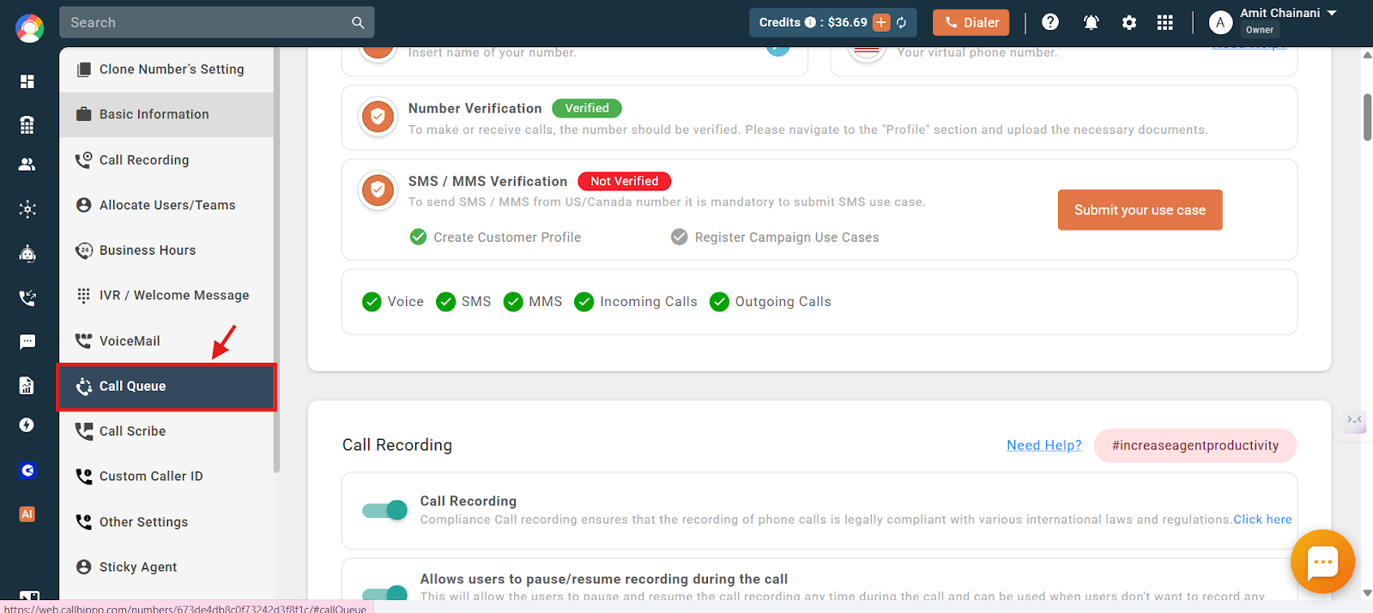Screen dimensions: 1373x613
Task: Click the SMS green check
Action: (445, 302)
